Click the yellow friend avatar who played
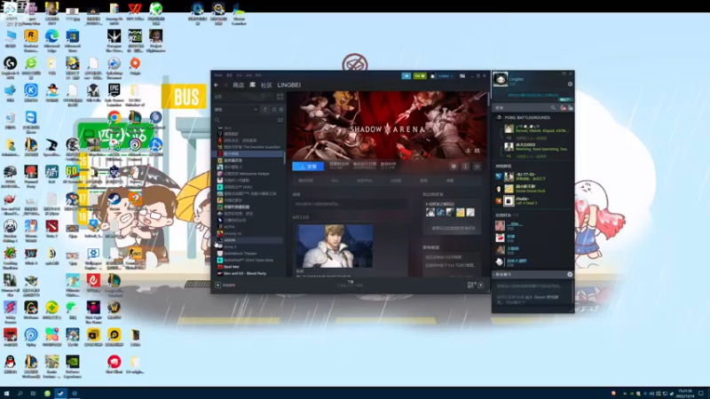The image size is (710, 399). tap(460, 212)
